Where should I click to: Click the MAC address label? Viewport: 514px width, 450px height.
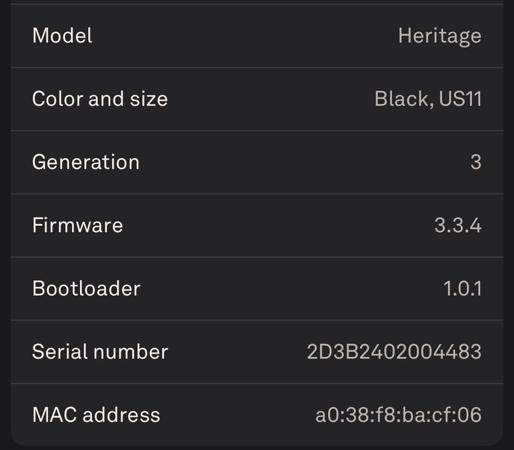click(96, 415)
